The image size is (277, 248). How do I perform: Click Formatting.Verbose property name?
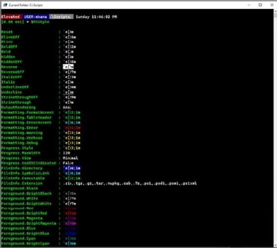(x=22, y=138)
